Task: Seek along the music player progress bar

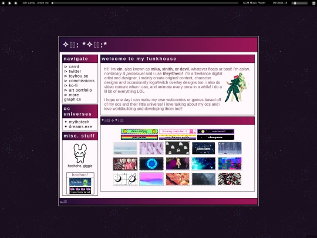Action: click(145, 3)
